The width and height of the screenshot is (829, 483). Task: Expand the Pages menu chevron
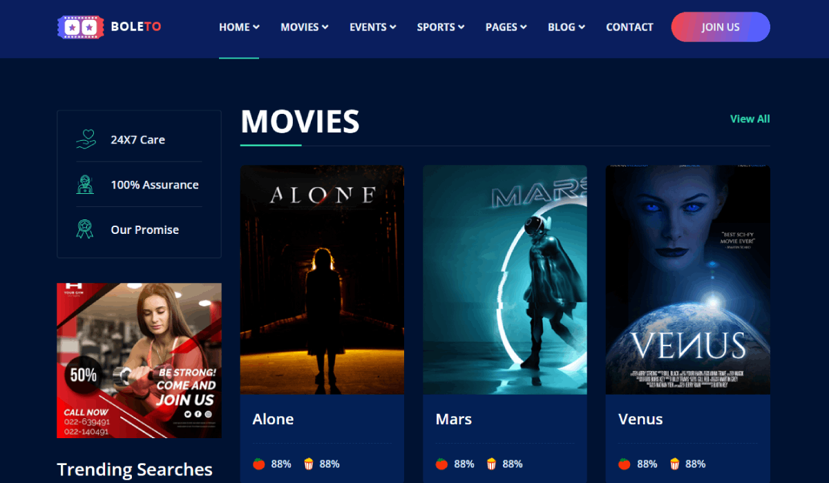pos(524,28)
